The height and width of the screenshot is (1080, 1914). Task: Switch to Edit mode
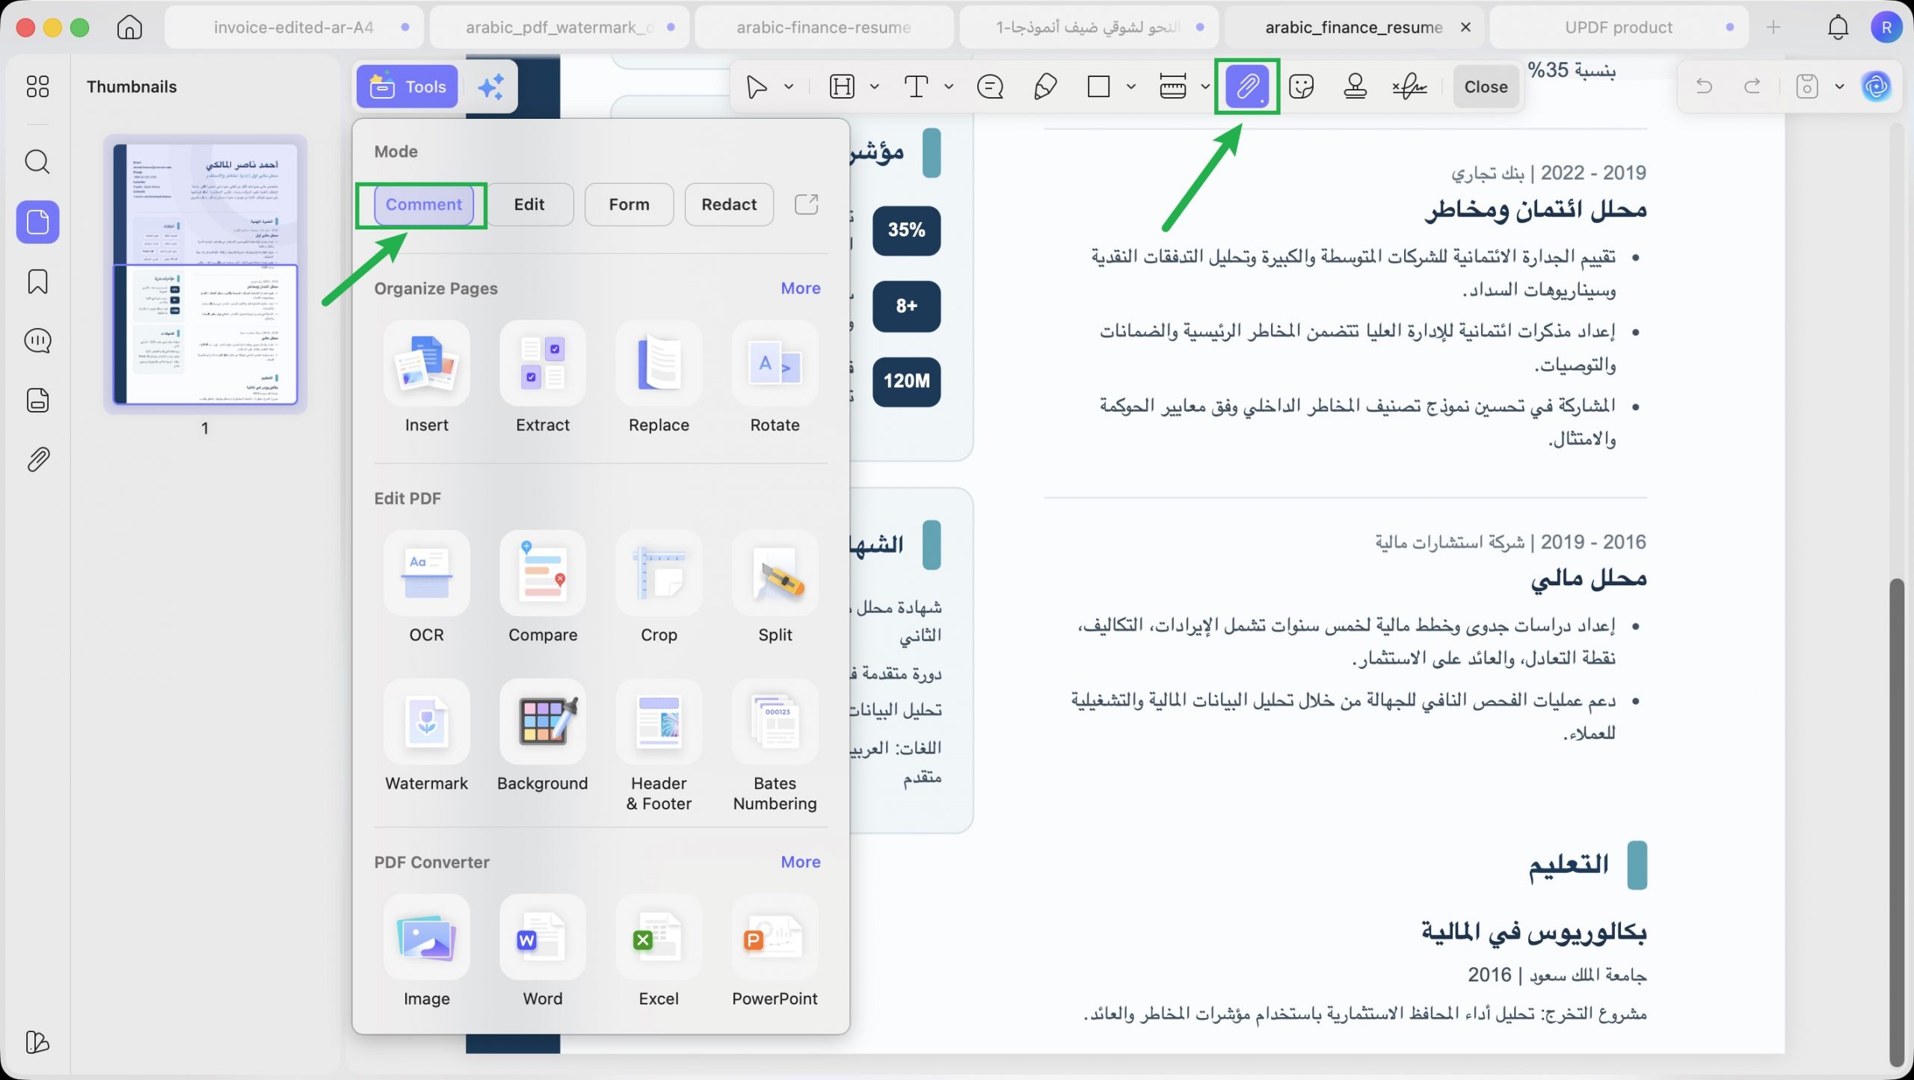point(529,205)
